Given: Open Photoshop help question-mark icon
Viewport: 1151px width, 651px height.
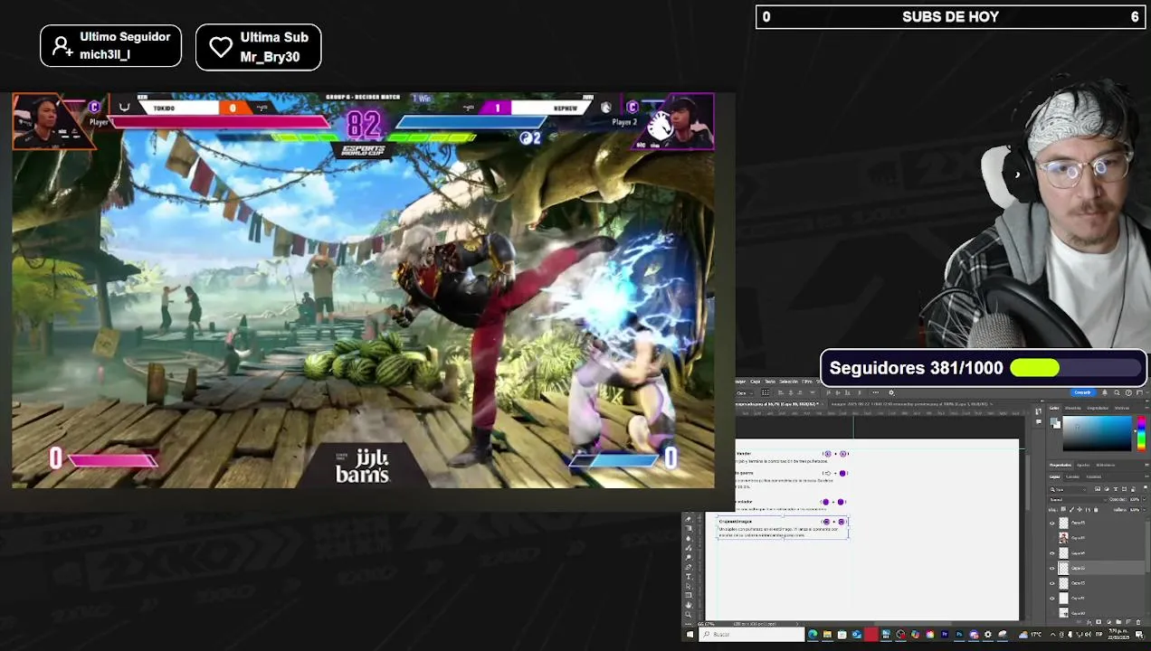Looking at the screenshot, I should (1128, 392).
